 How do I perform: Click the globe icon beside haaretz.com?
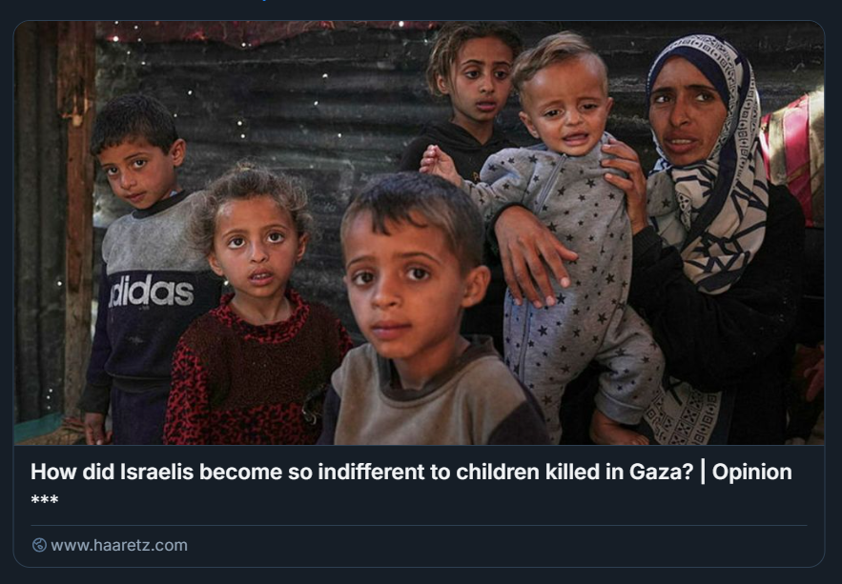[x=39, y=545]
